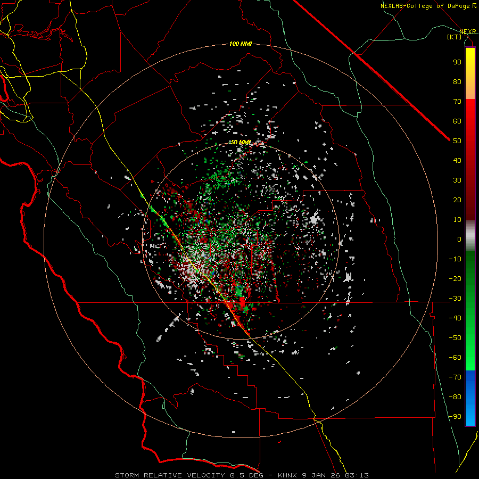Click the -50 value on the velocity scale

(455, 338)
